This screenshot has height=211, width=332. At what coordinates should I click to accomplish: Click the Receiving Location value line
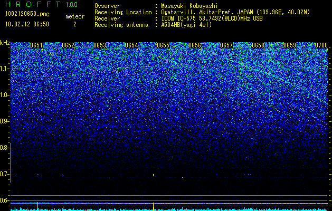235,12
